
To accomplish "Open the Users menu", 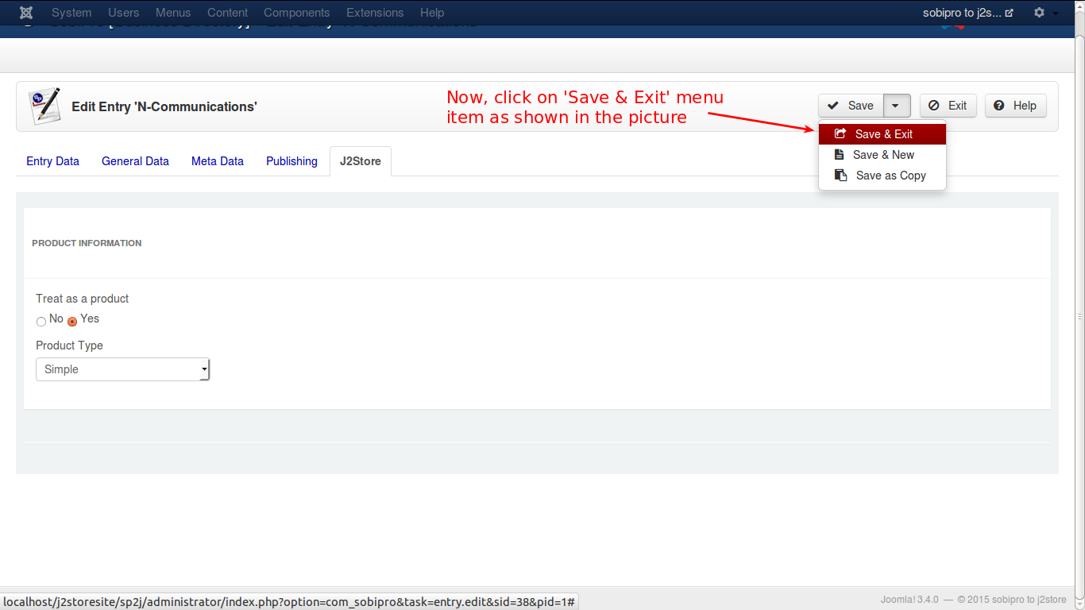I will point(123,13).
